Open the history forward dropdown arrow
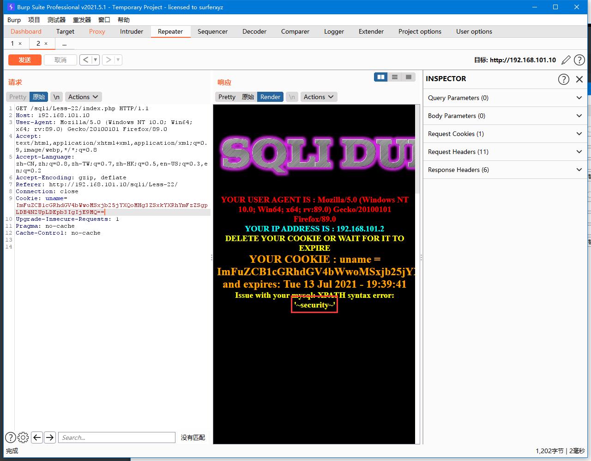This screenshot has height=461, width=591. 118,59
